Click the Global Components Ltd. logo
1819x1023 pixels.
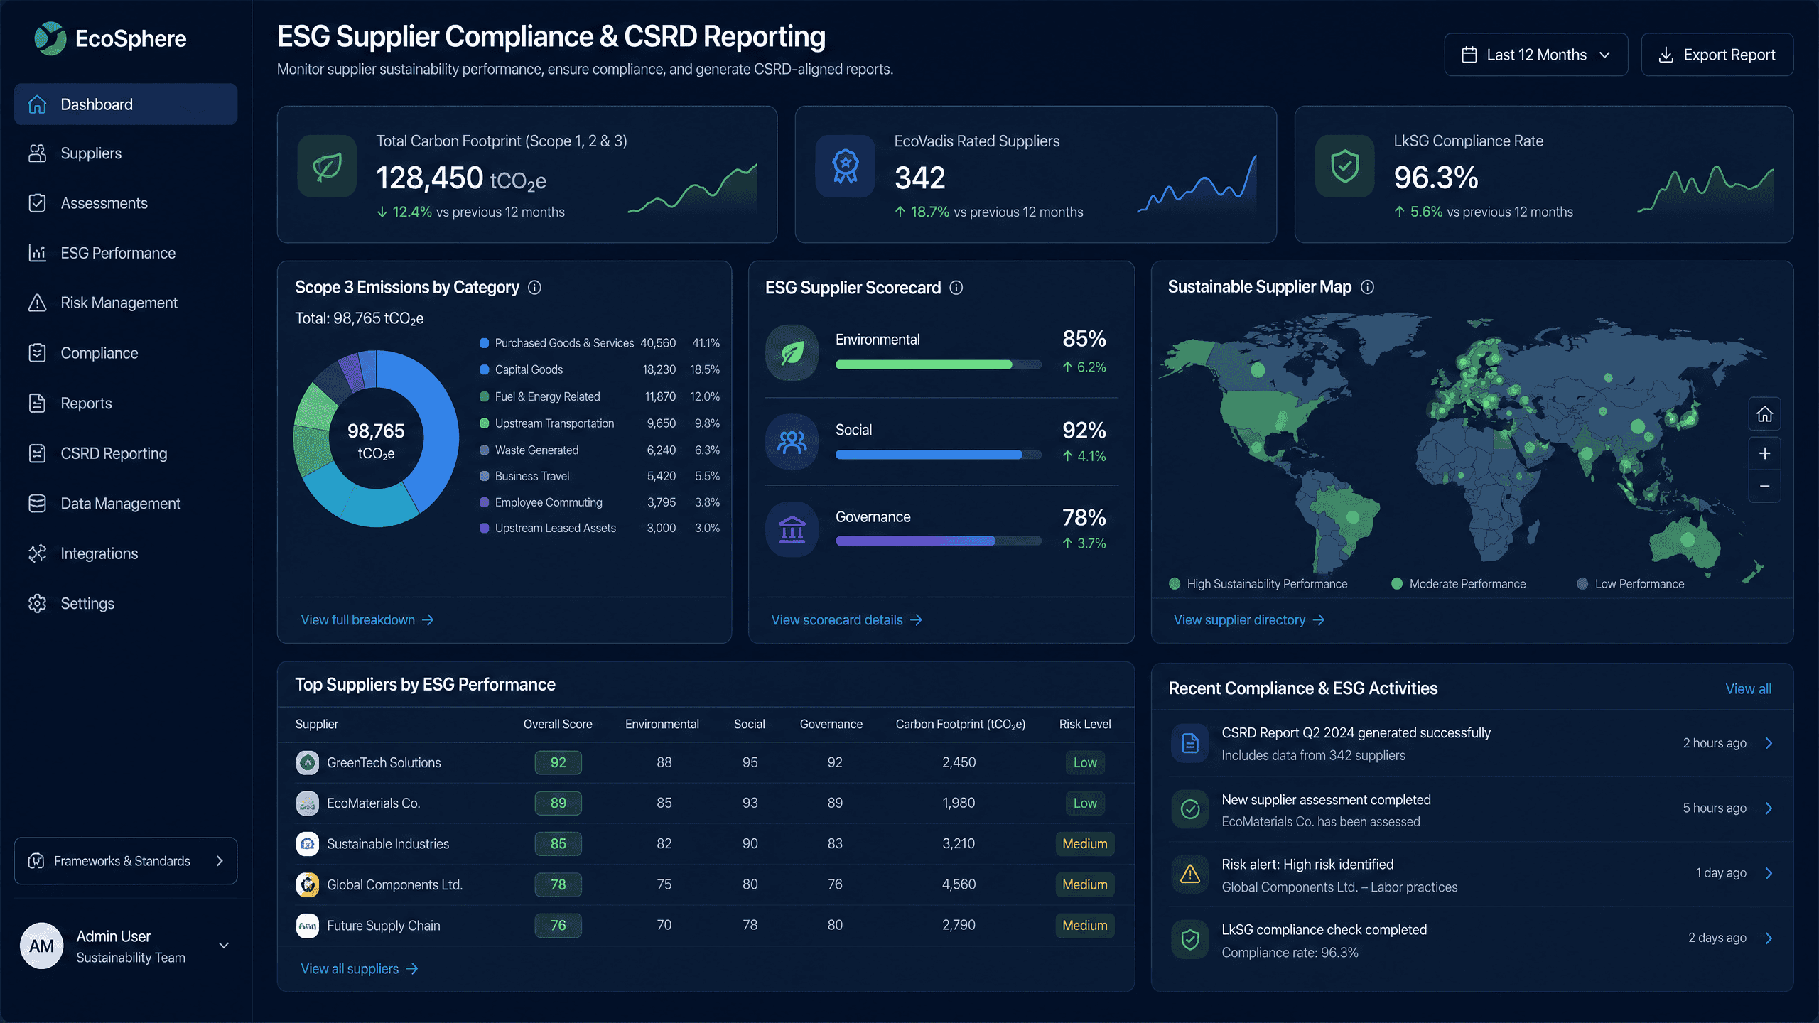coord(308,884)
